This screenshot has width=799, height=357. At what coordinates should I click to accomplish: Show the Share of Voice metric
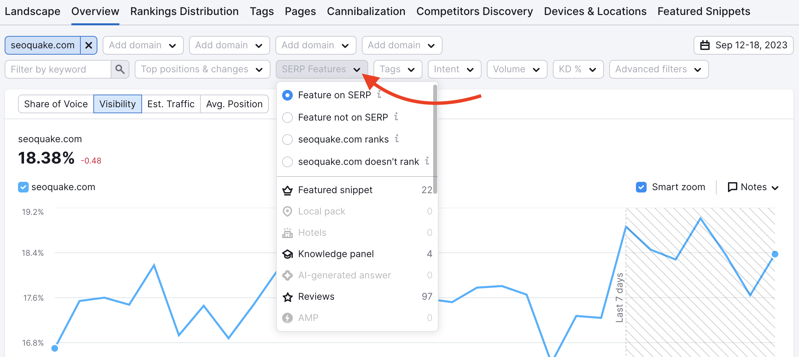pos(56,104)
